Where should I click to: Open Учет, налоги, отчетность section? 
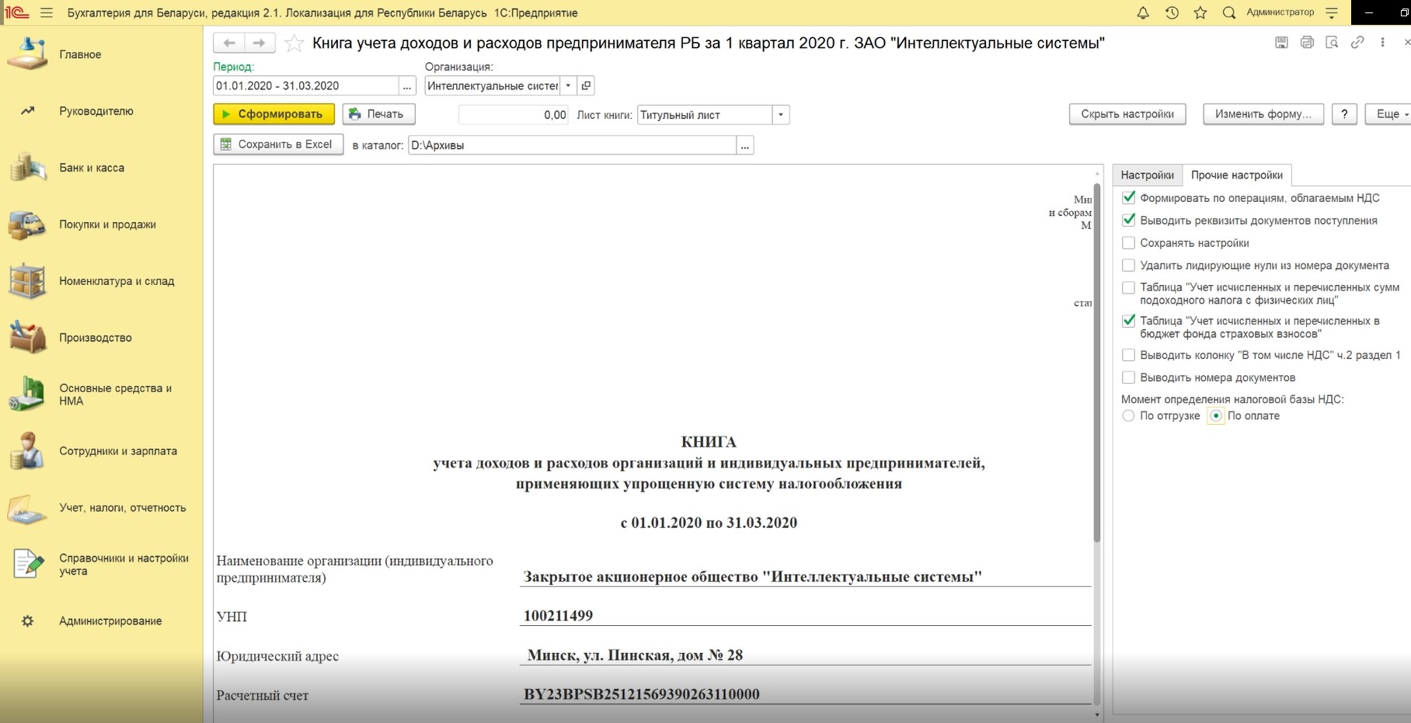[123, 508]
